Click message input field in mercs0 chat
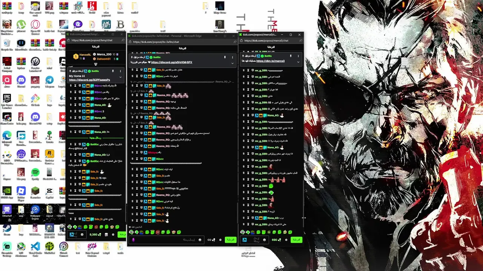This screenshot has height=271, width=483. 255,240
